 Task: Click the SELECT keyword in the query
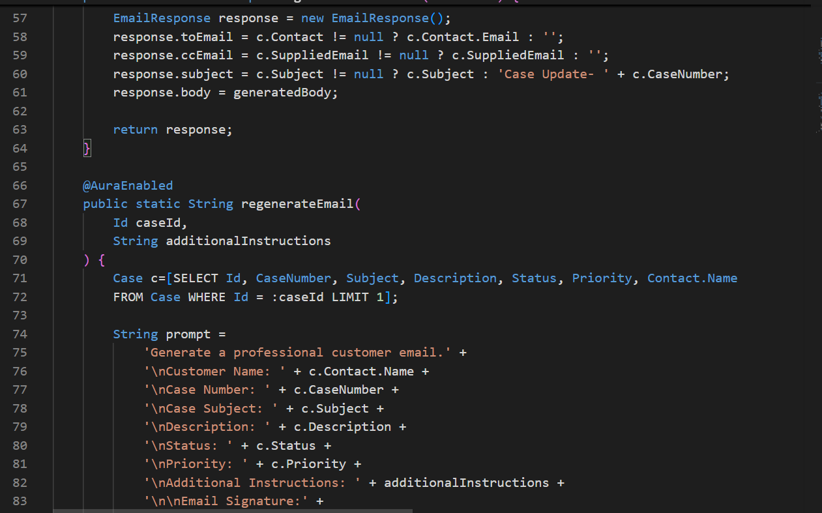tap(196, 278)
